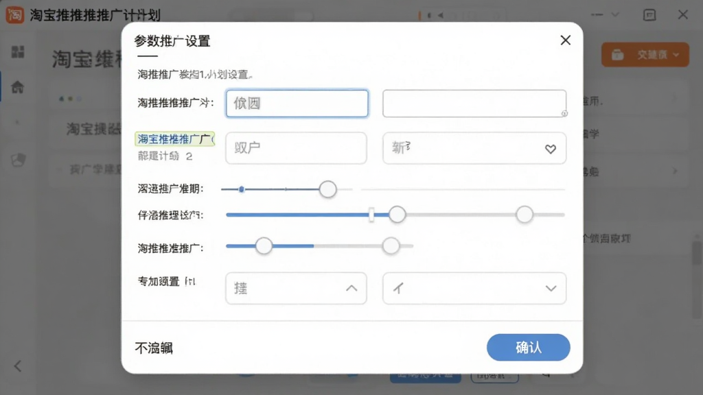
Task: Click the blue button behind dialog bottom
Action: [425, 376]
